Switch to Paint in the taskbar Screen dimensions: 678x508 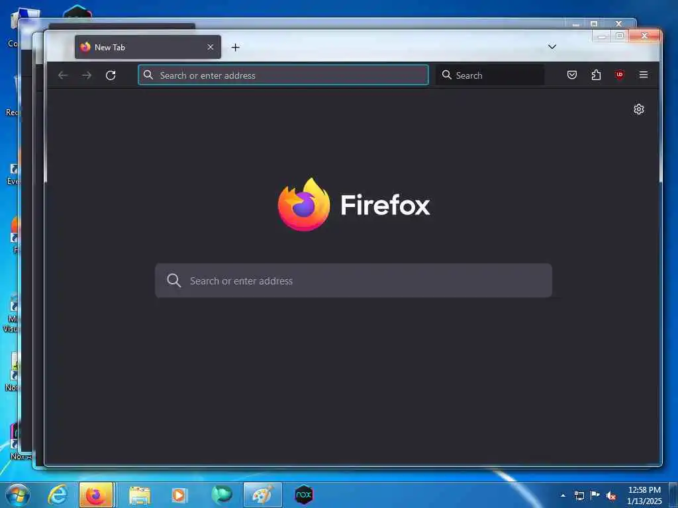coord(262,495)
